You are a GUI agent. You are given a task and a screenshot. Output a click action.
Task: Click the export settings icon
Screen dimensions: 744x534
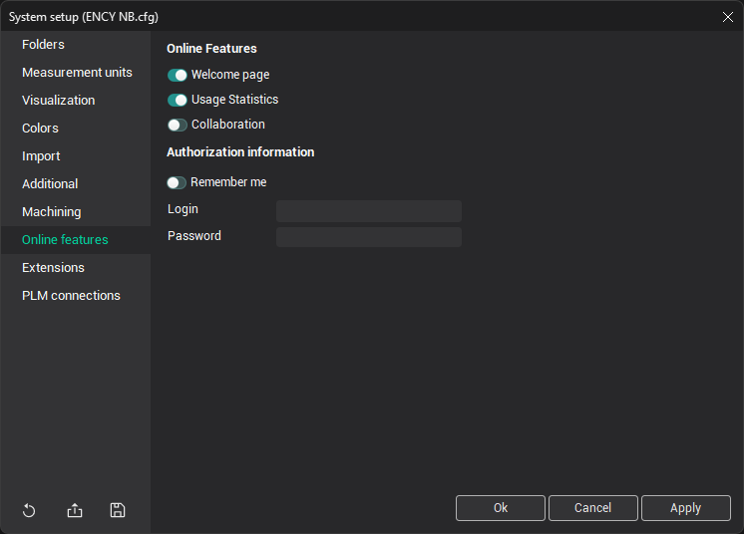(x=75, y=510)
